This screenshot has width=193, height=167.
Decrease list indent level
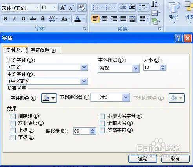coord(123,7)
